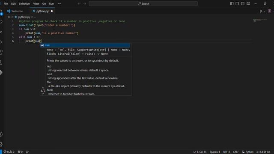The width and height of the screenshot is (274, 154).
Task: Click 'elif num < 0:' on line 5
Action: click(x=30, y=37)
